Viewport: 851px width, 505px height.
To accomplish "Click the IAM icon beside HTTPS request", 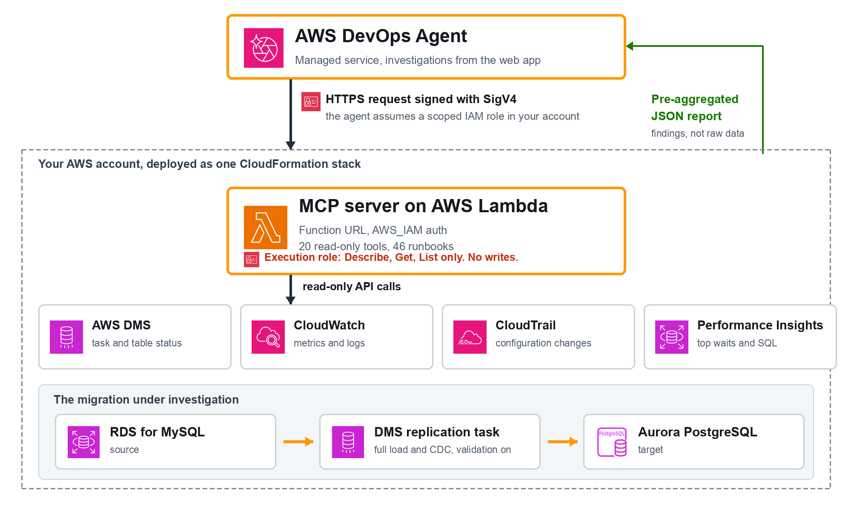I will 311,101.
